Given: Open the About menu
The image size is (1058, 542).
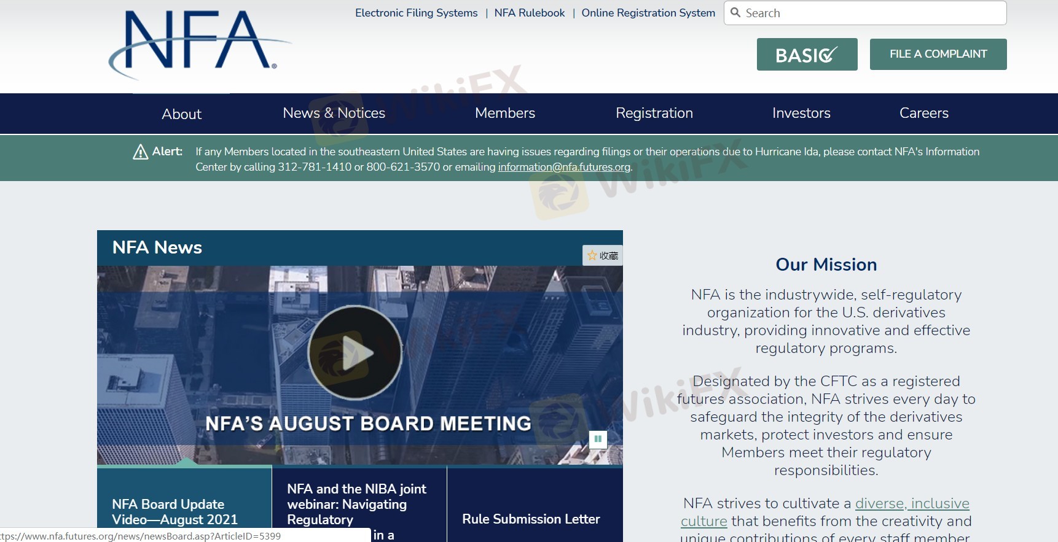Looking at the screenshot, I should [181, 114].
